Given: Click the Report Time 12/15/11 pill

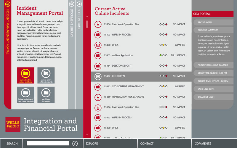Looking at the screenshot, I should tap(213, 81).
